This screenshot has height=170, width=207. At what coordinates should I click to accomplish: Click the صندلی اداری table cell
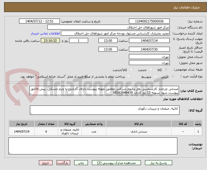139,131
